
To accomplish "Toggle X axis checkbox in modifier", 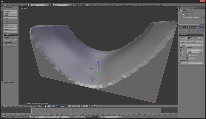I will tap(181, 50).
